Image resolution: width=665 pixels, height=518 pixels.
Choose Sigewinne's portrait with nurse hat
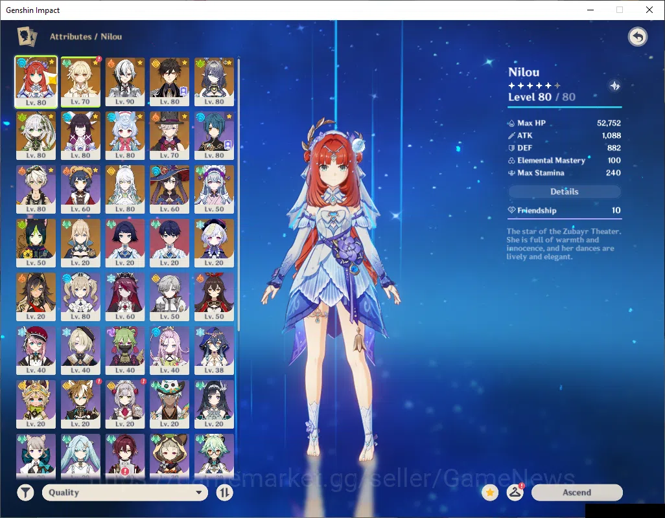click(x=125, y=135)
